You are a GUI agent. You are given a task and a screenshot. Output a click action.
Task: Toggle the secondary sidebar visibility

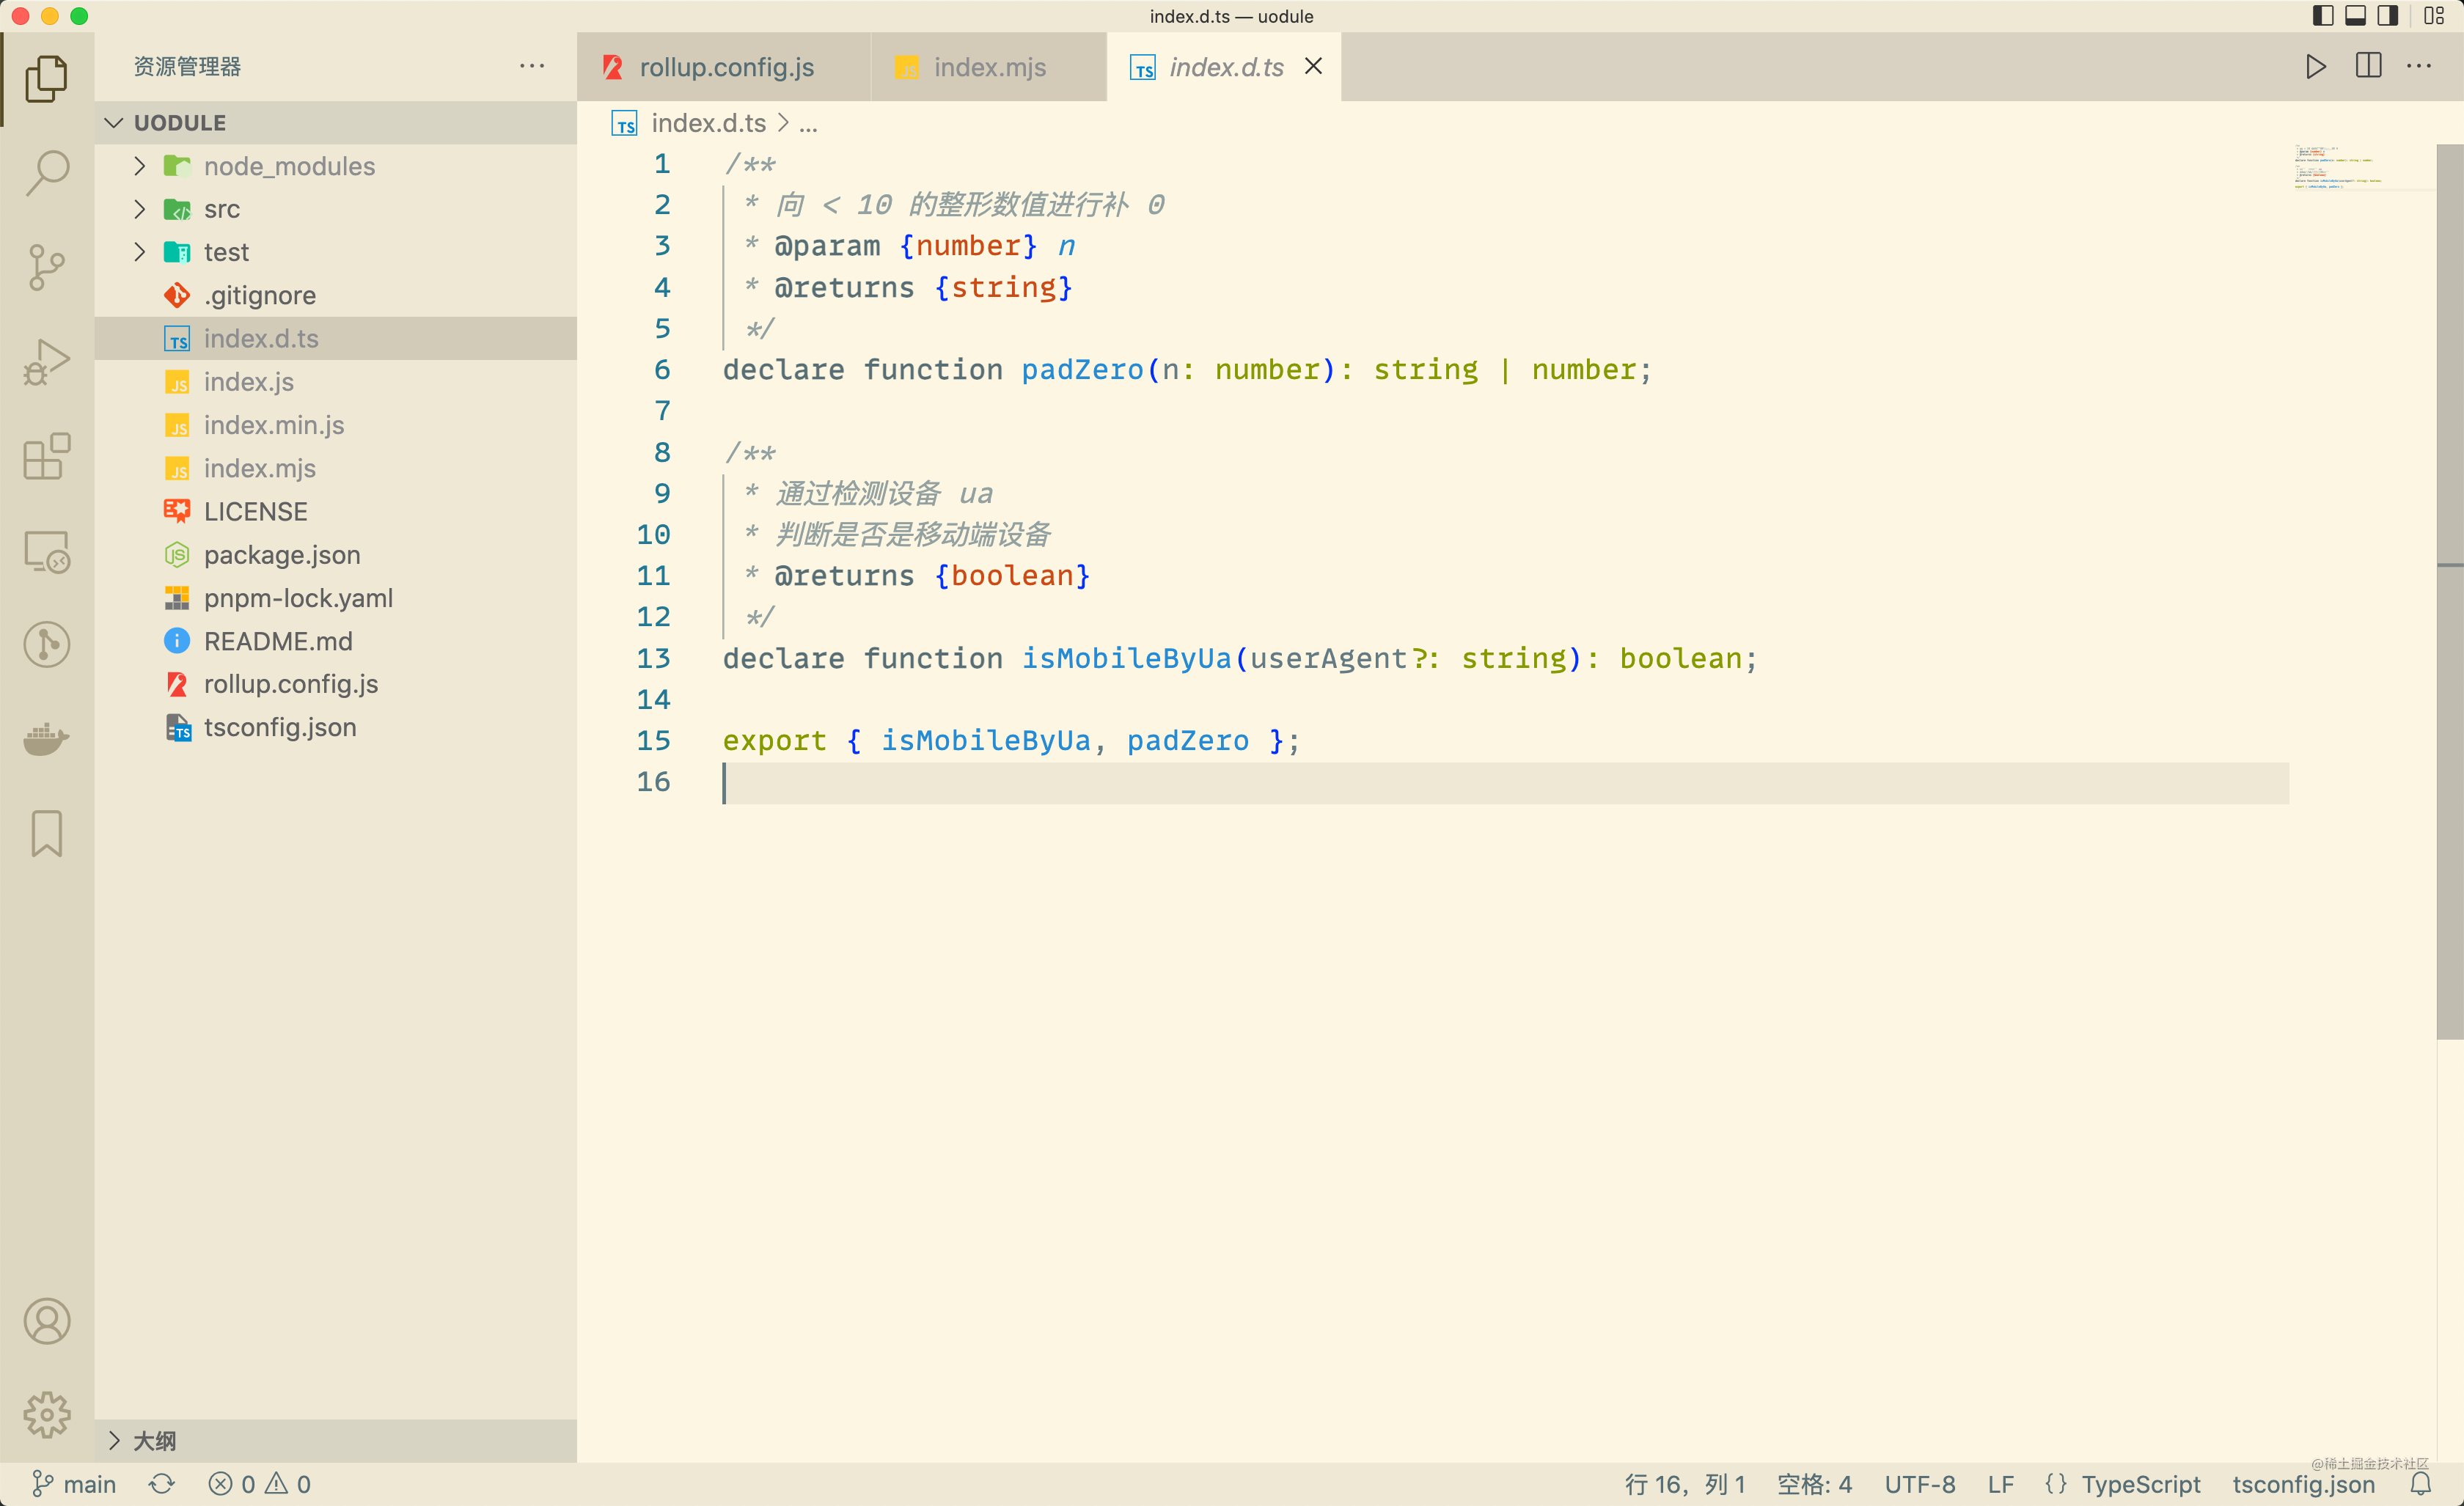(2389, 16)
